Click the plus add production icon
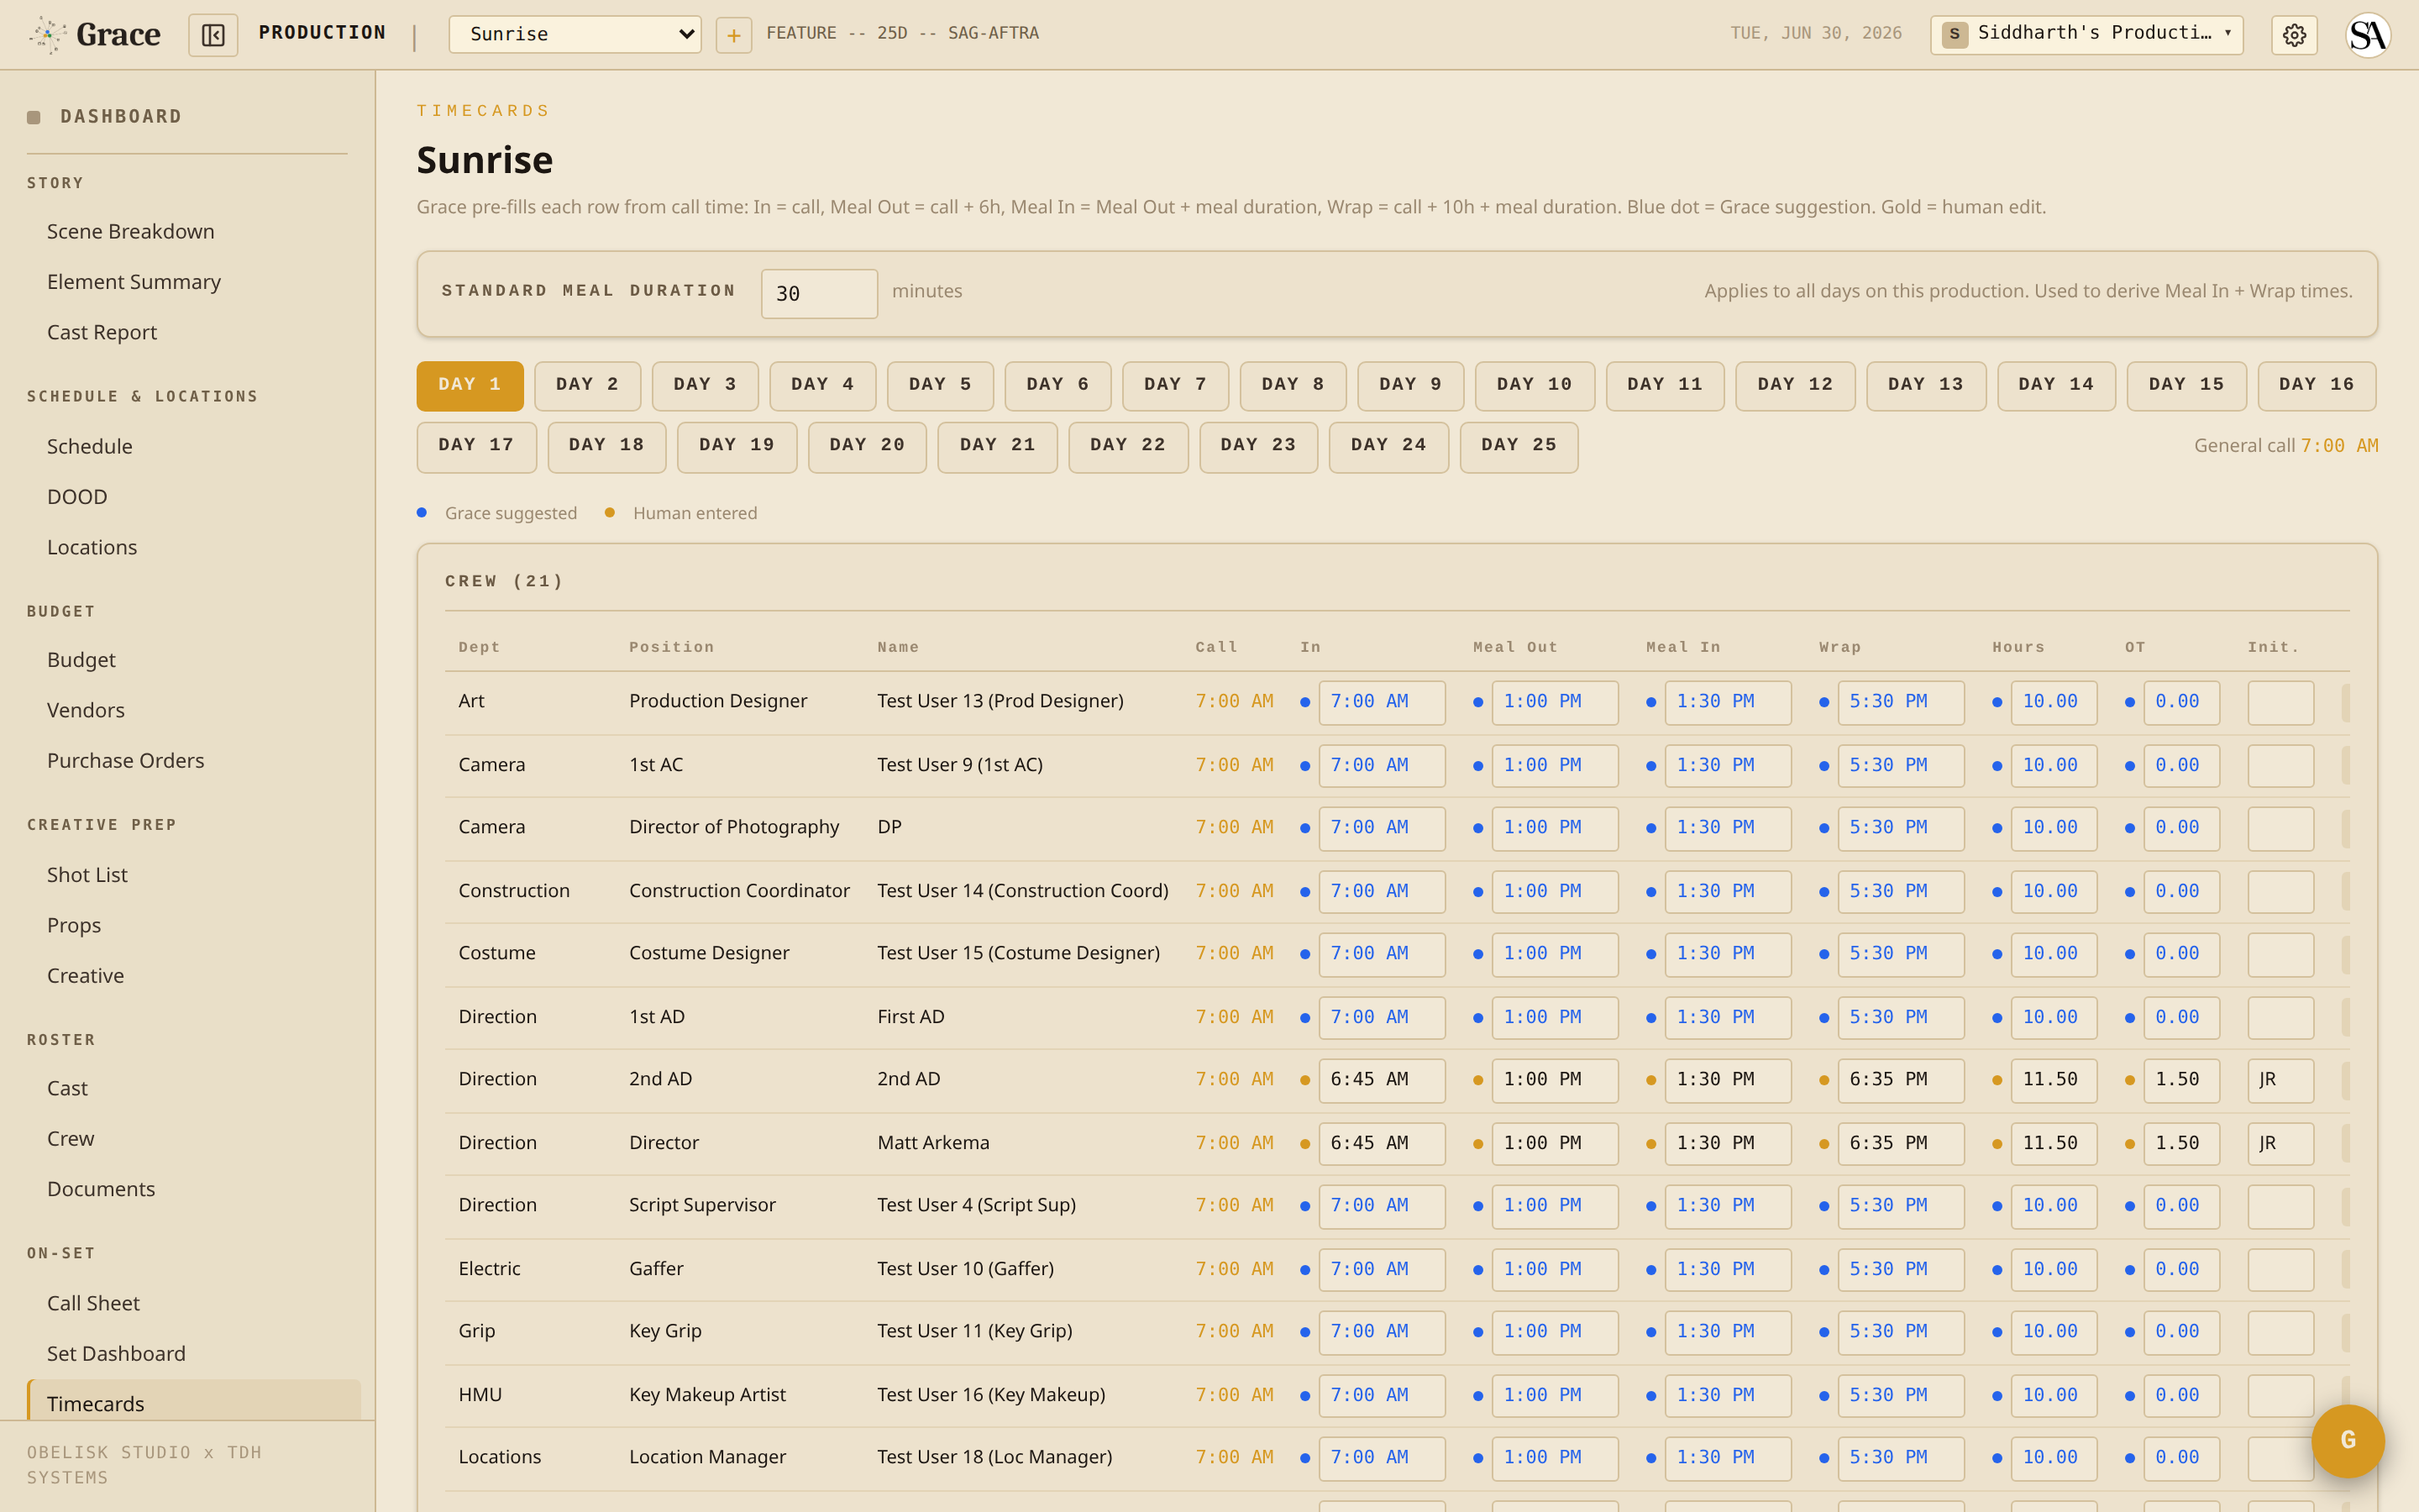Image resolution: width=2419 pixels, height=1512 pixels. [x=734, y=35]
